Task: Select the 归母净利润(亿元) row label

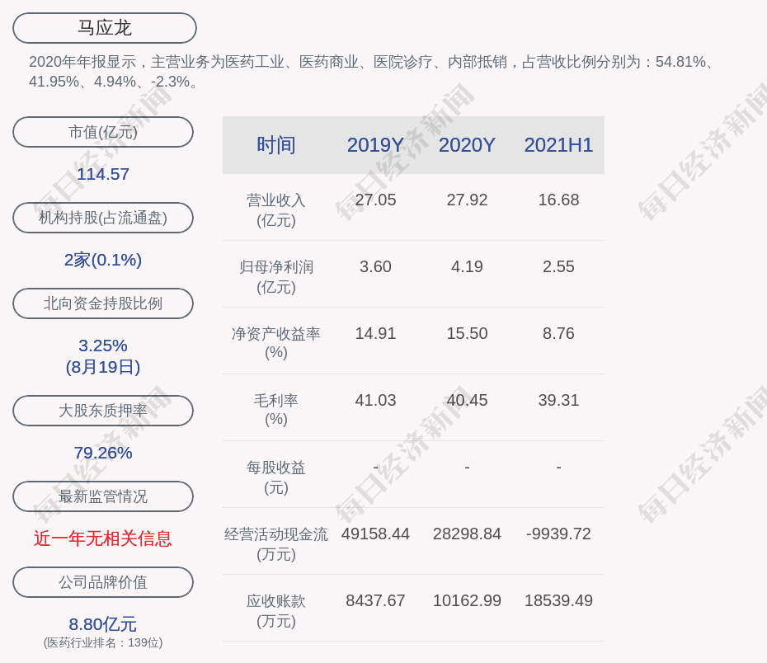Action: pyautogui.click(x=275, y=276)
